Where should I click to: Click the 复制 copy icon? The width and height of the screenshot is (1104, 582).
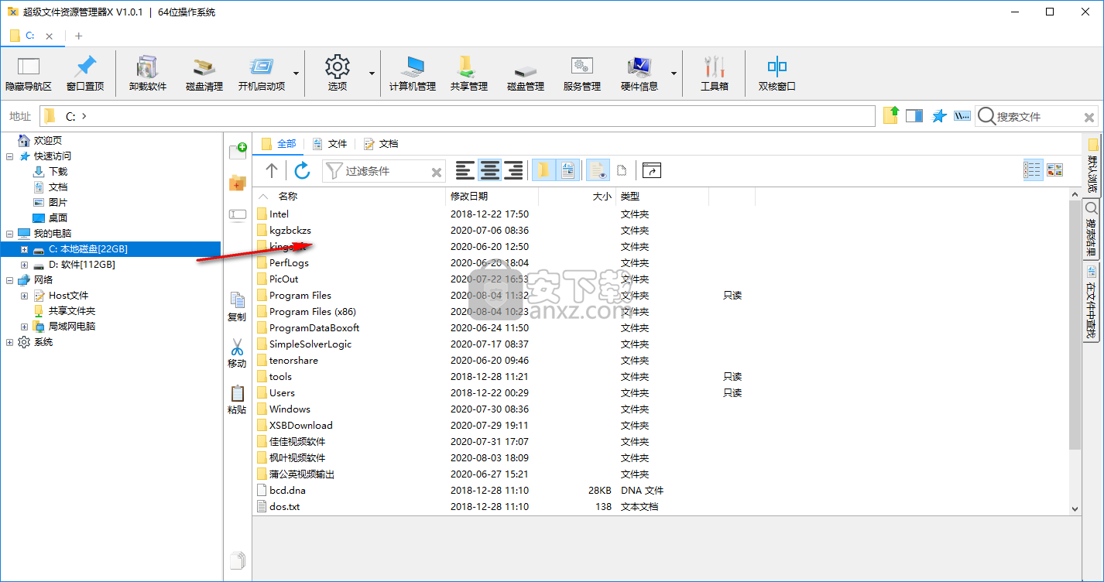pos(237,306)
